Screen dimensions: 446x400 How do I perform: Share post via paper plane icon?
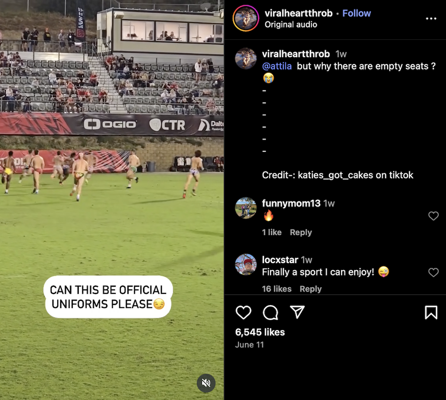[x=297, y=312]
